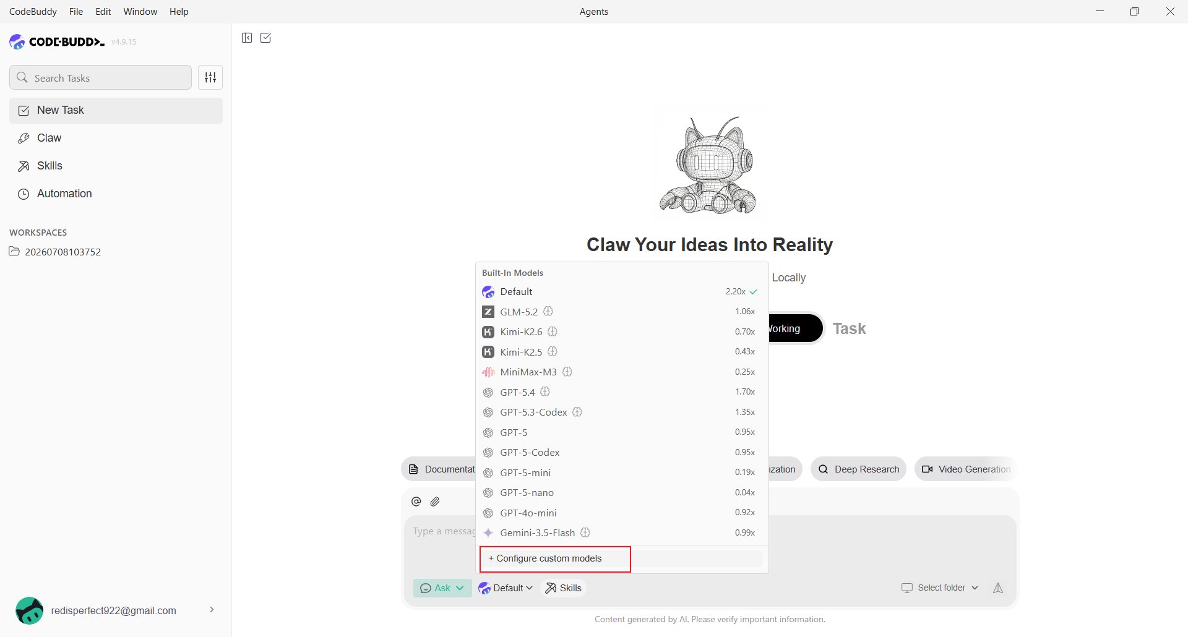This screenshot has height=637, width=1188.
Task: Click the Documentation suggestion chip
Action: [438, 469]
